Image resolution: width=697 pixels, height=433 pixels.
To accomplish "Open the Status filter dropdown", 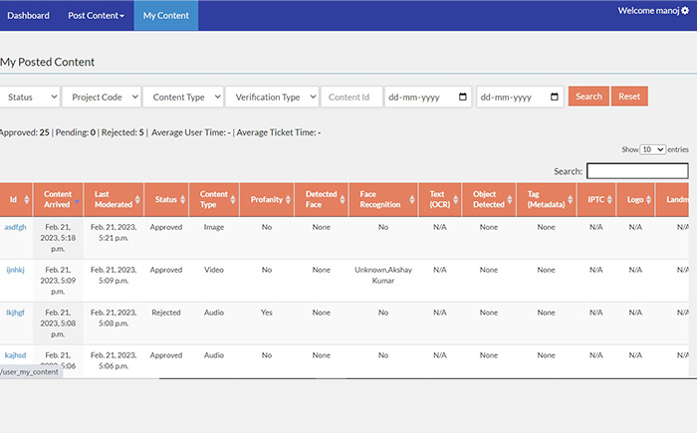I will coord(30,97).
